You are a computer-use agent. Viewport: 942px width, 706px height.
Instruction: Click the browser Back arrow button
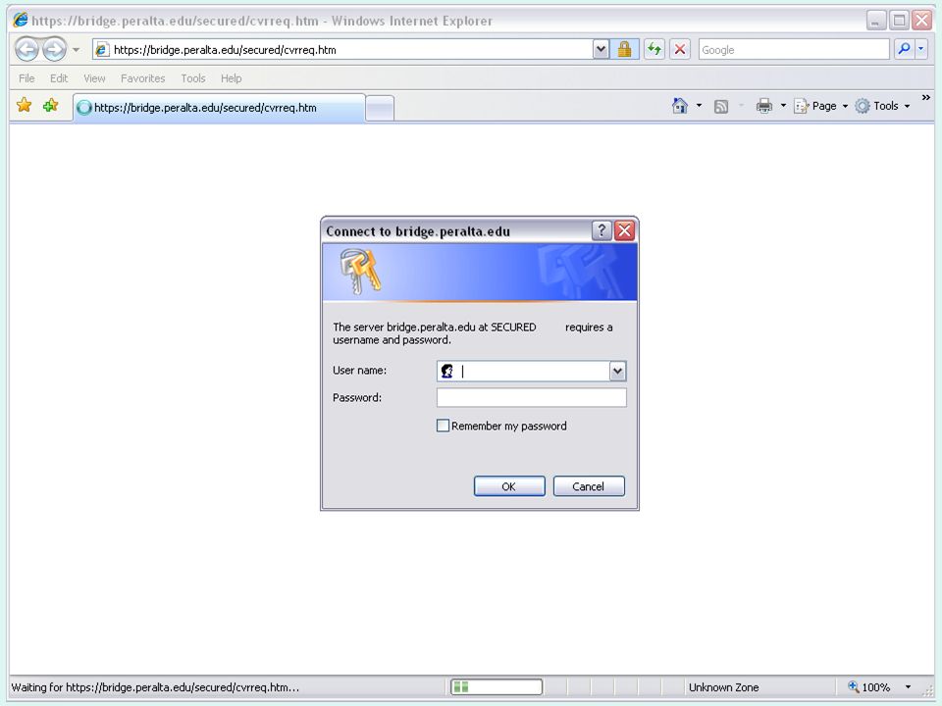(x=27, y=49)
